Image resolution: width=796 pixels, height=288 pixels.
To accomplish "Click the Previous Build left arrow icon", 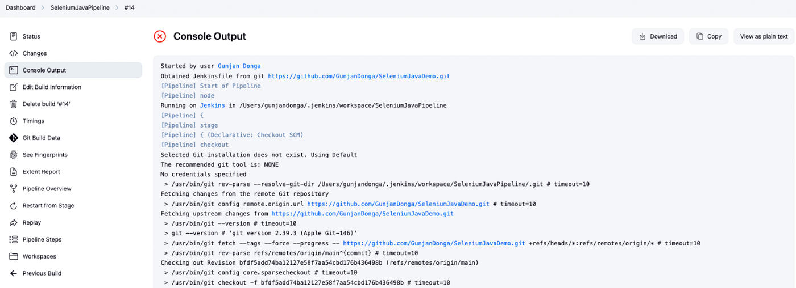I will (14, 273).
